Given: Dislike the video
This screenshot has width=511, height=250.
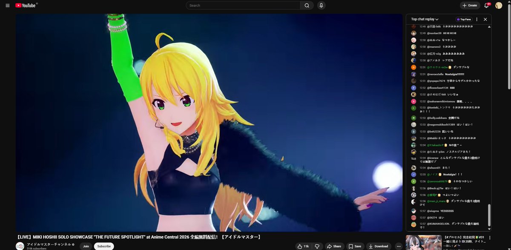Looking at the screenshot, I should pos(317,246).
